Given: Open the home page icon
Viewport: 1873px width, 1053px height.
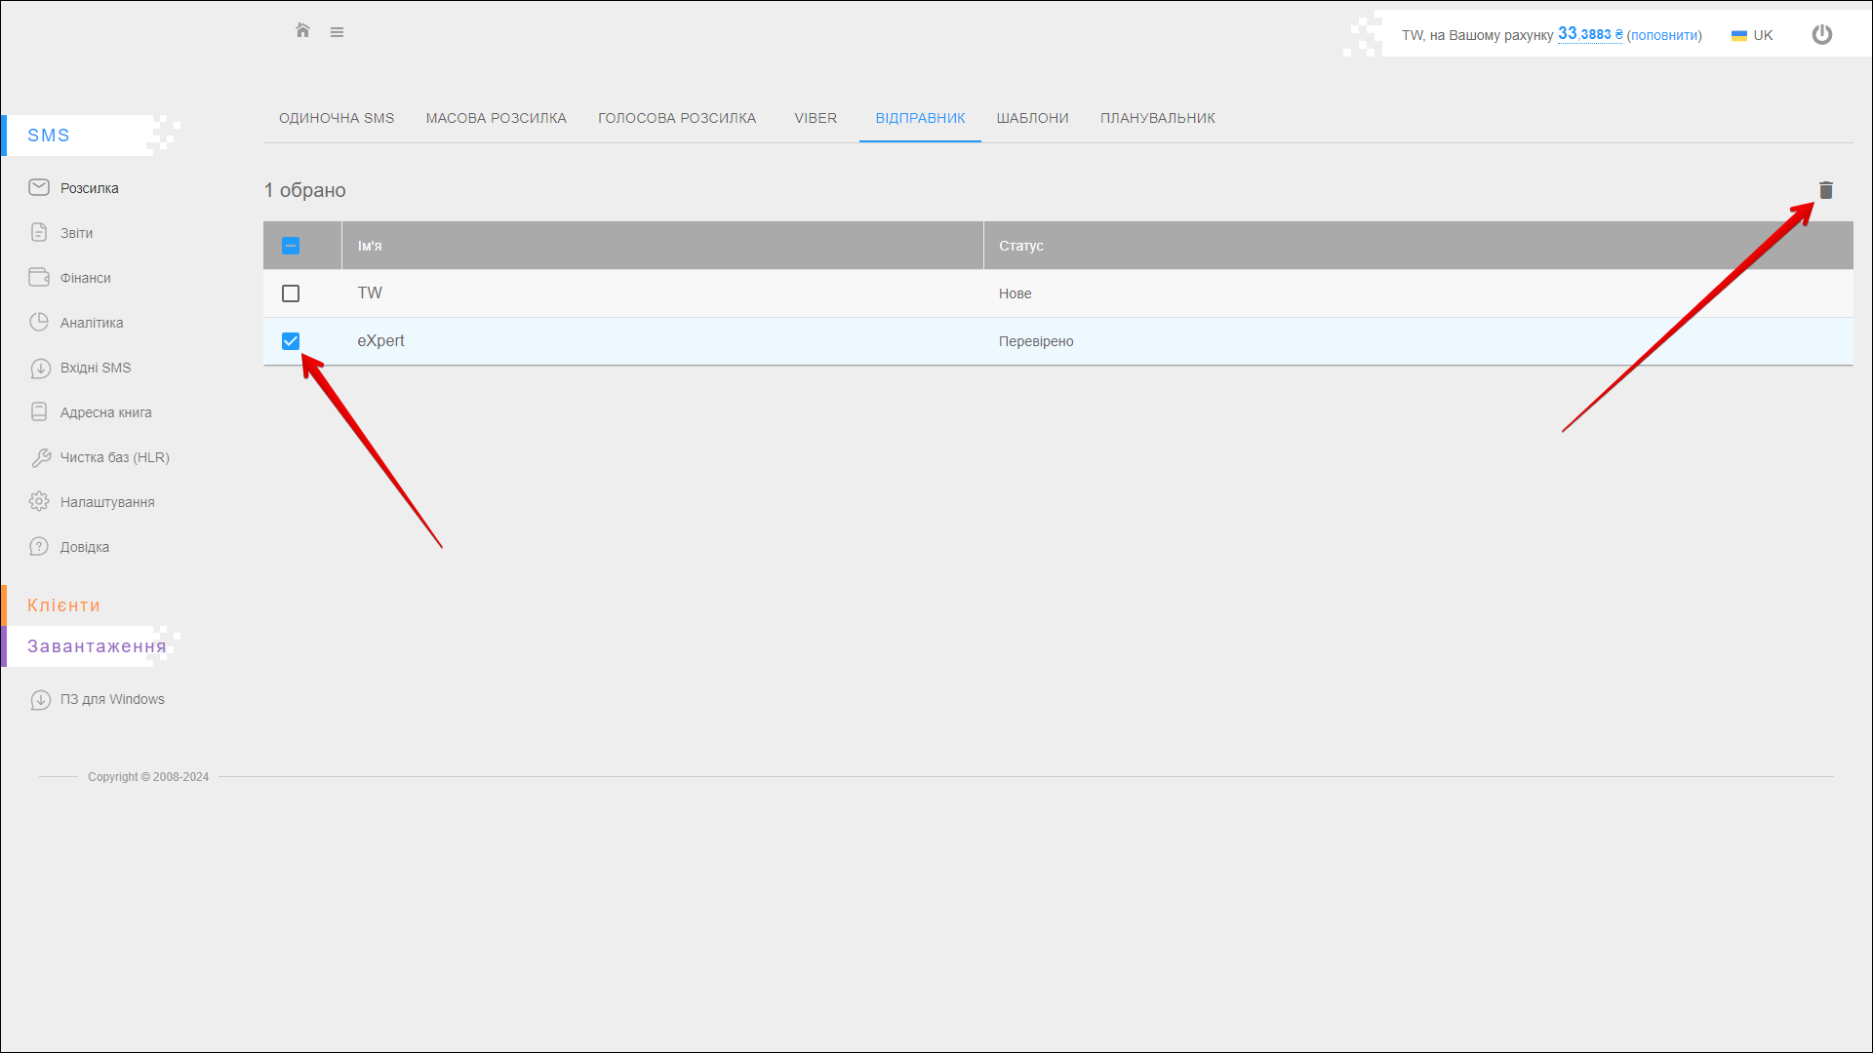Looking at the screenshot, I should pos(302,31).
